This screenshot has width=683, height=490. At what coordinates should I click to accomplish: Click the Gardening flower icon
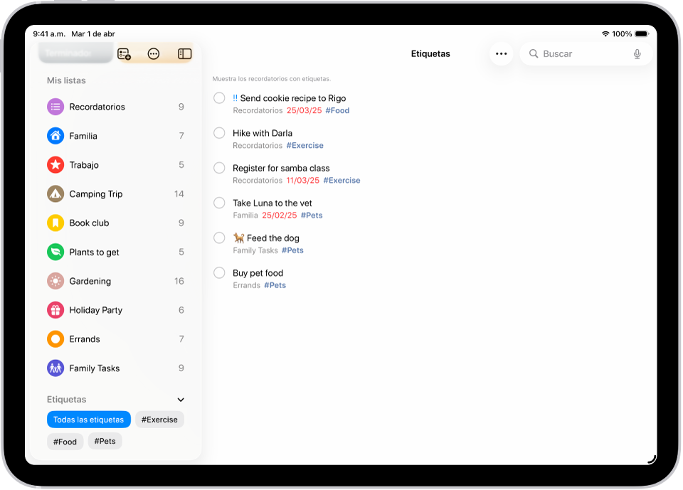(x=55, y=281)
